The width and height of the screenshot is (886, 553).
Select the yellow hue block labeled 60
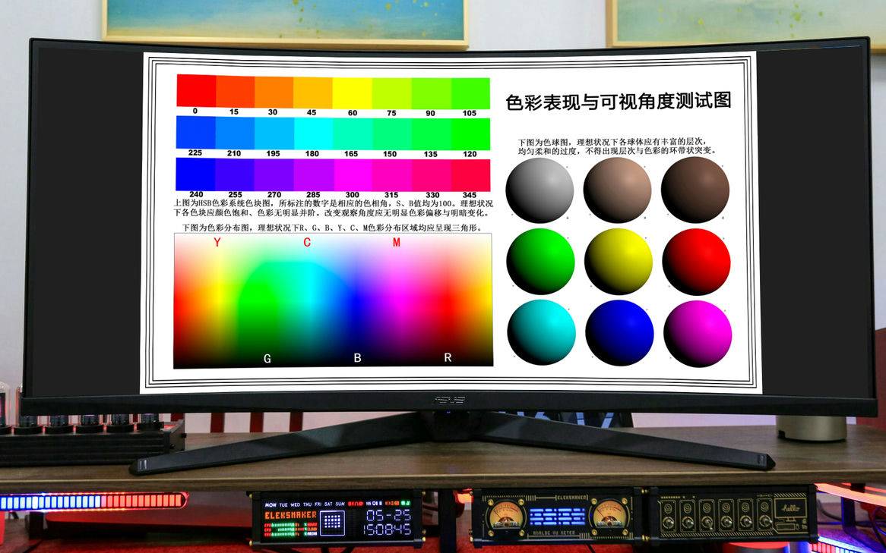click(x=352, y=93)
